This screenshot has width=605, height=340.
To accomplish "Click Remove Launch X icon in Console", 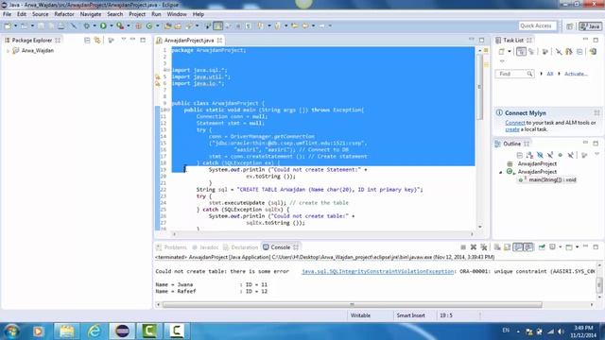I will 474,247.
